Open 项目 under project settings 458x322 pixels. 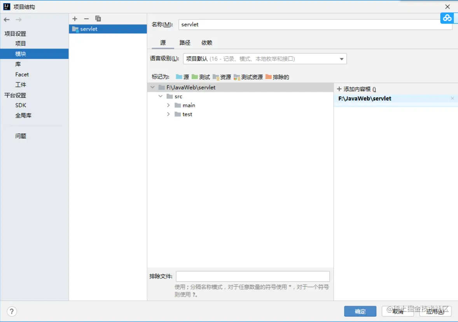[21, 43]
